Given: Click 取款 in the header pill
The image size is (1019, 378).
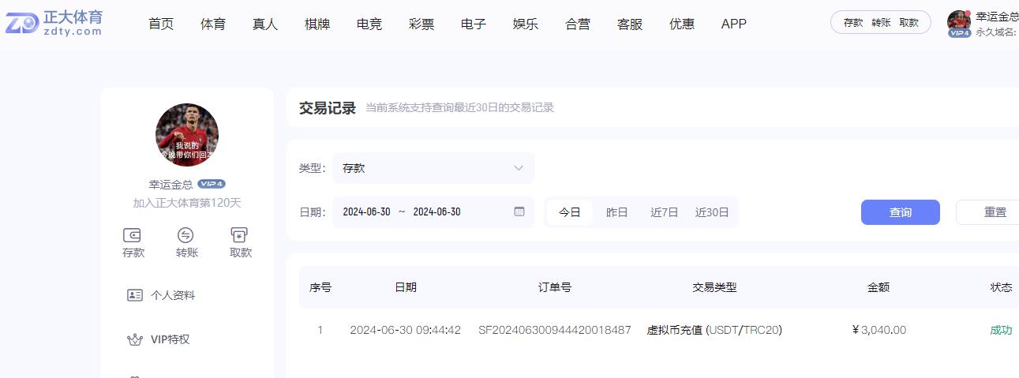Looking at the screenshot, I should (909, 23).
